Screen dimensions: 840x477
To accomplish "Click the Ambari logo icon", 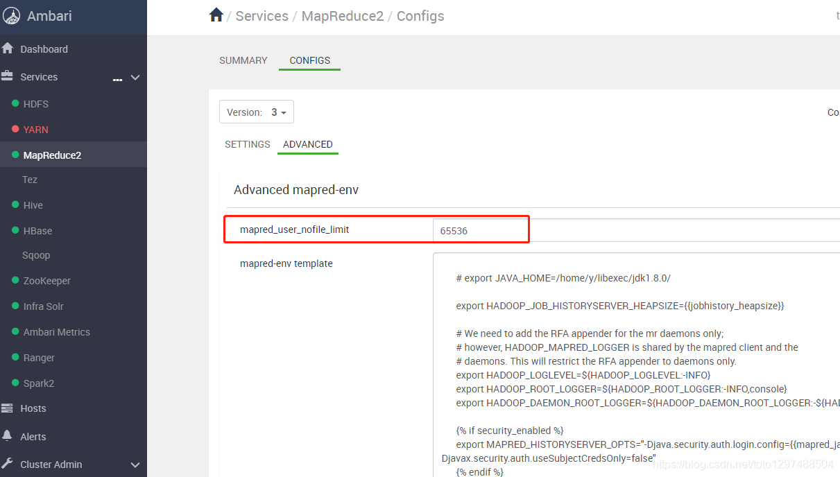I will click(x=12, y=16).
